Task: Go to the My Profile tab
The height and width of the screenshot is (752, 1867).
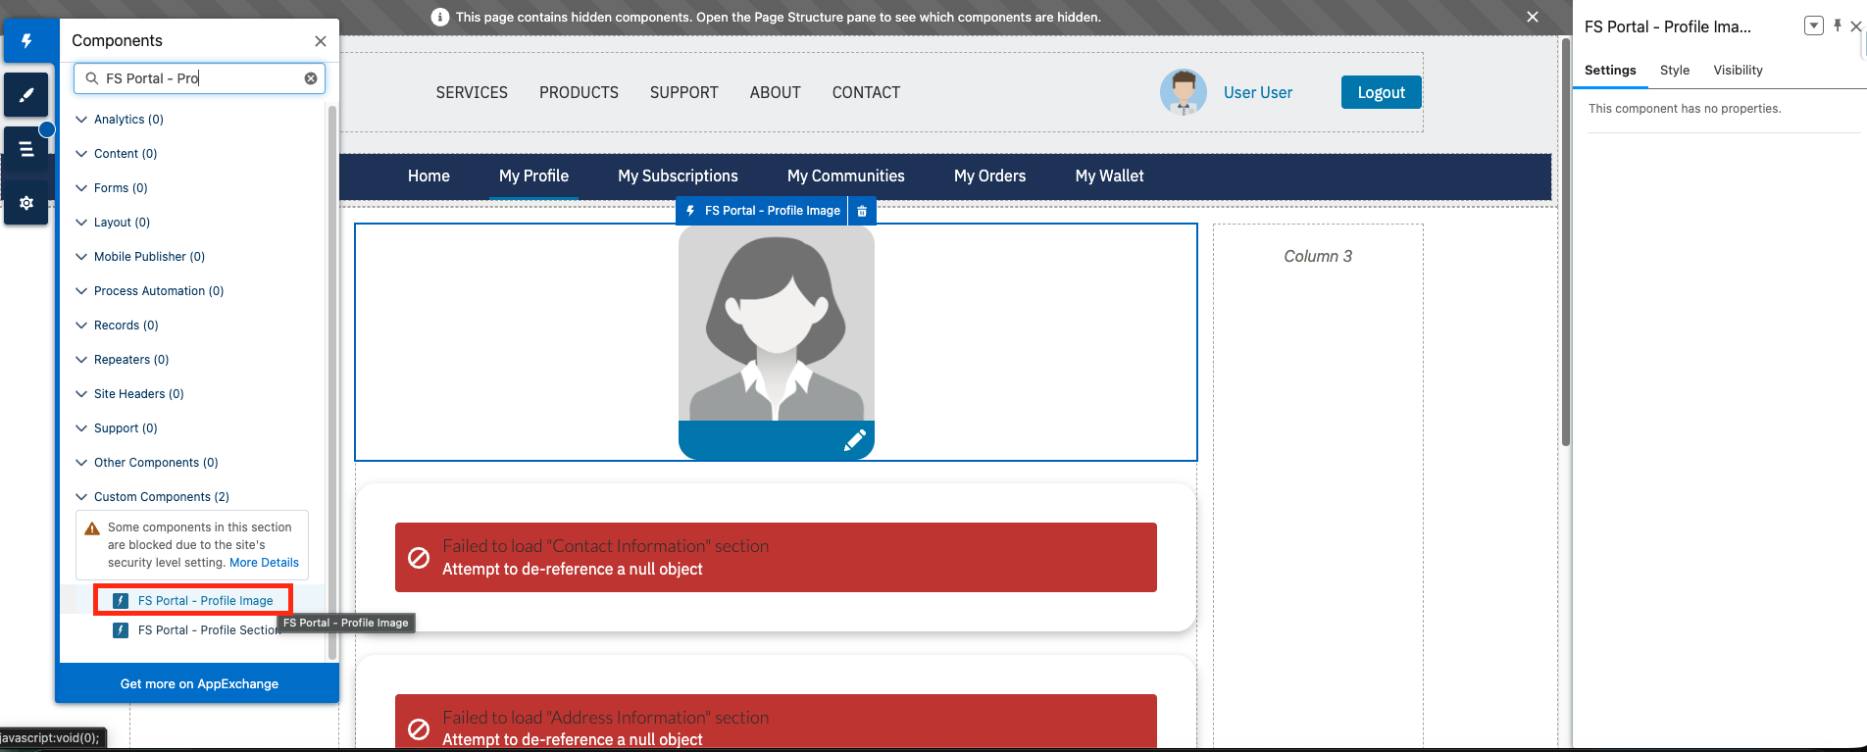Action: (533, 176)
